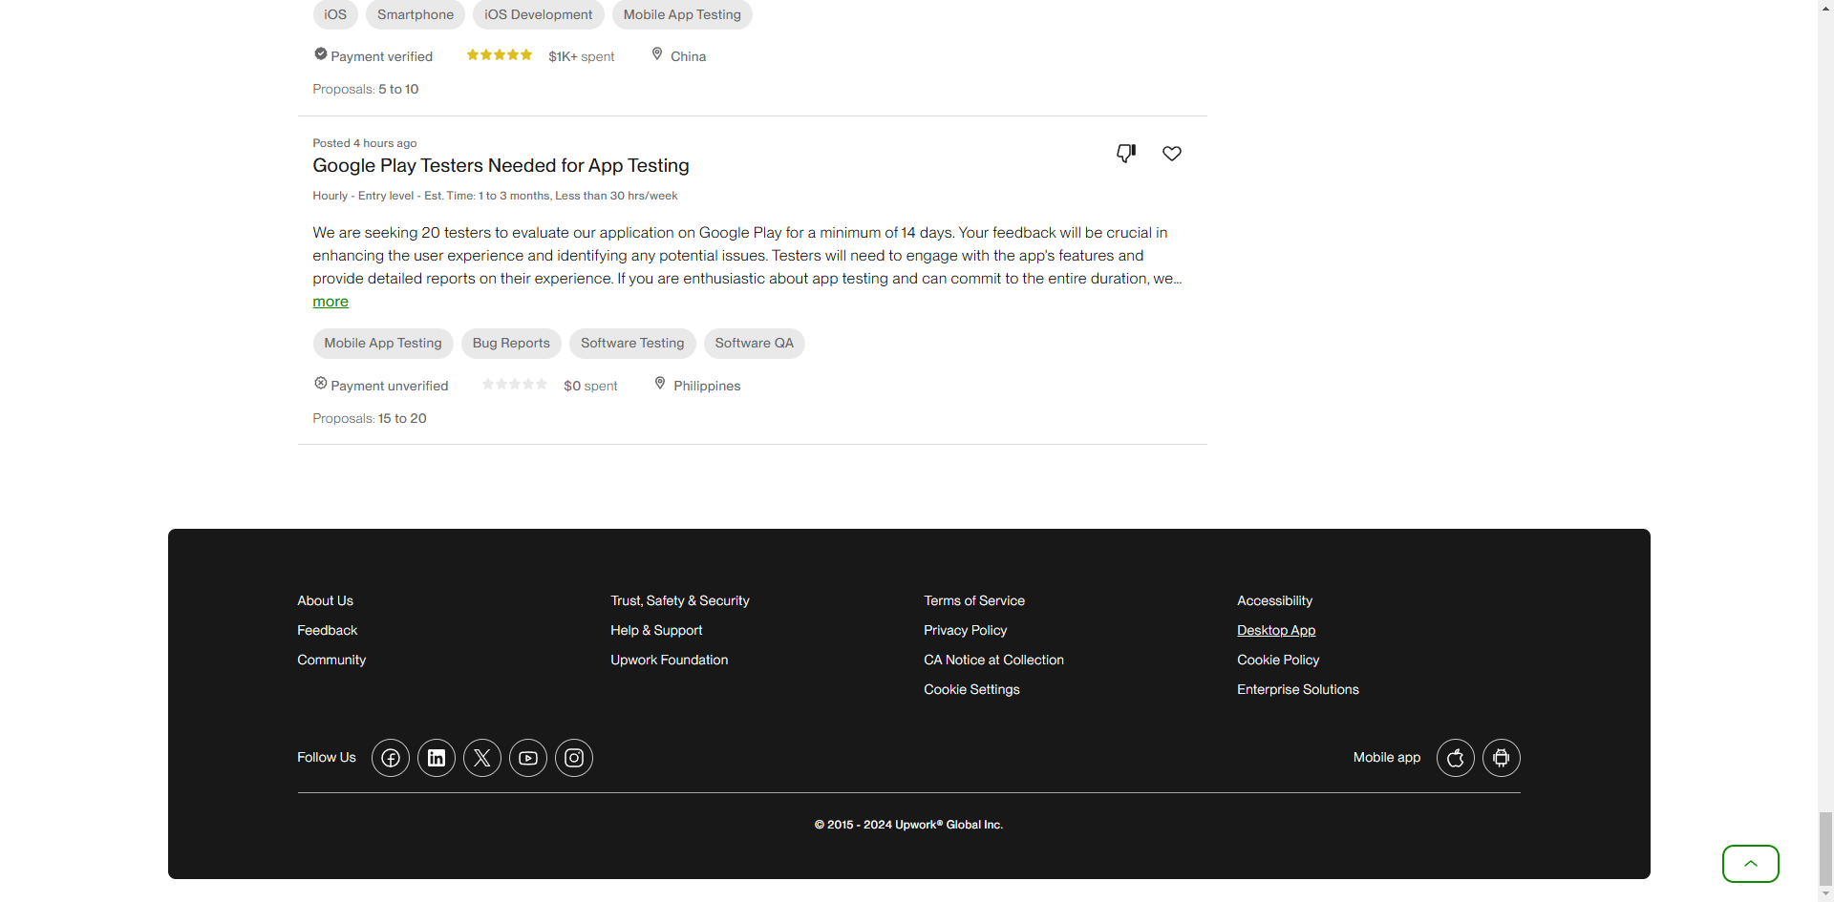Open Upwork's Facebook page icon

[x=391, y=758]
